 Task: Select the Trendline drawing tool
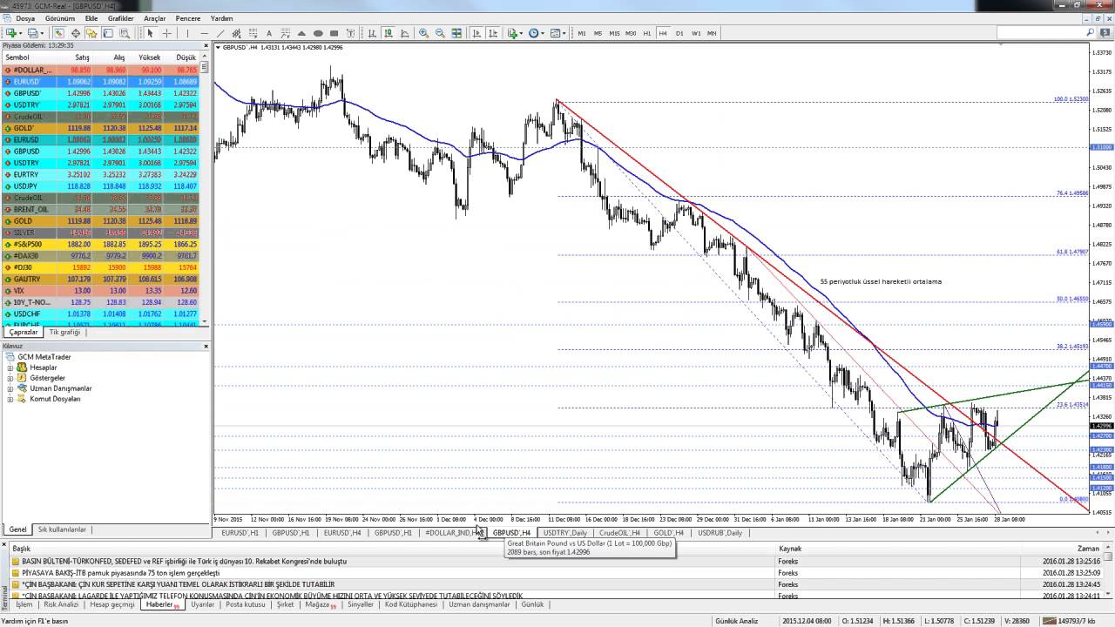click(220, 33)
